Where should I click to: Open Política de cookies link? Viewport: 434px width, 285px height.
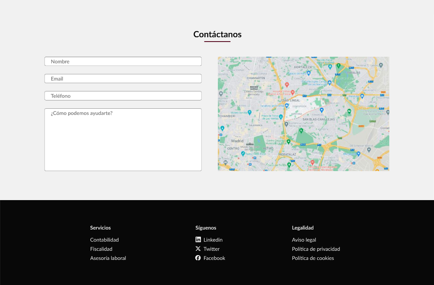313,258
